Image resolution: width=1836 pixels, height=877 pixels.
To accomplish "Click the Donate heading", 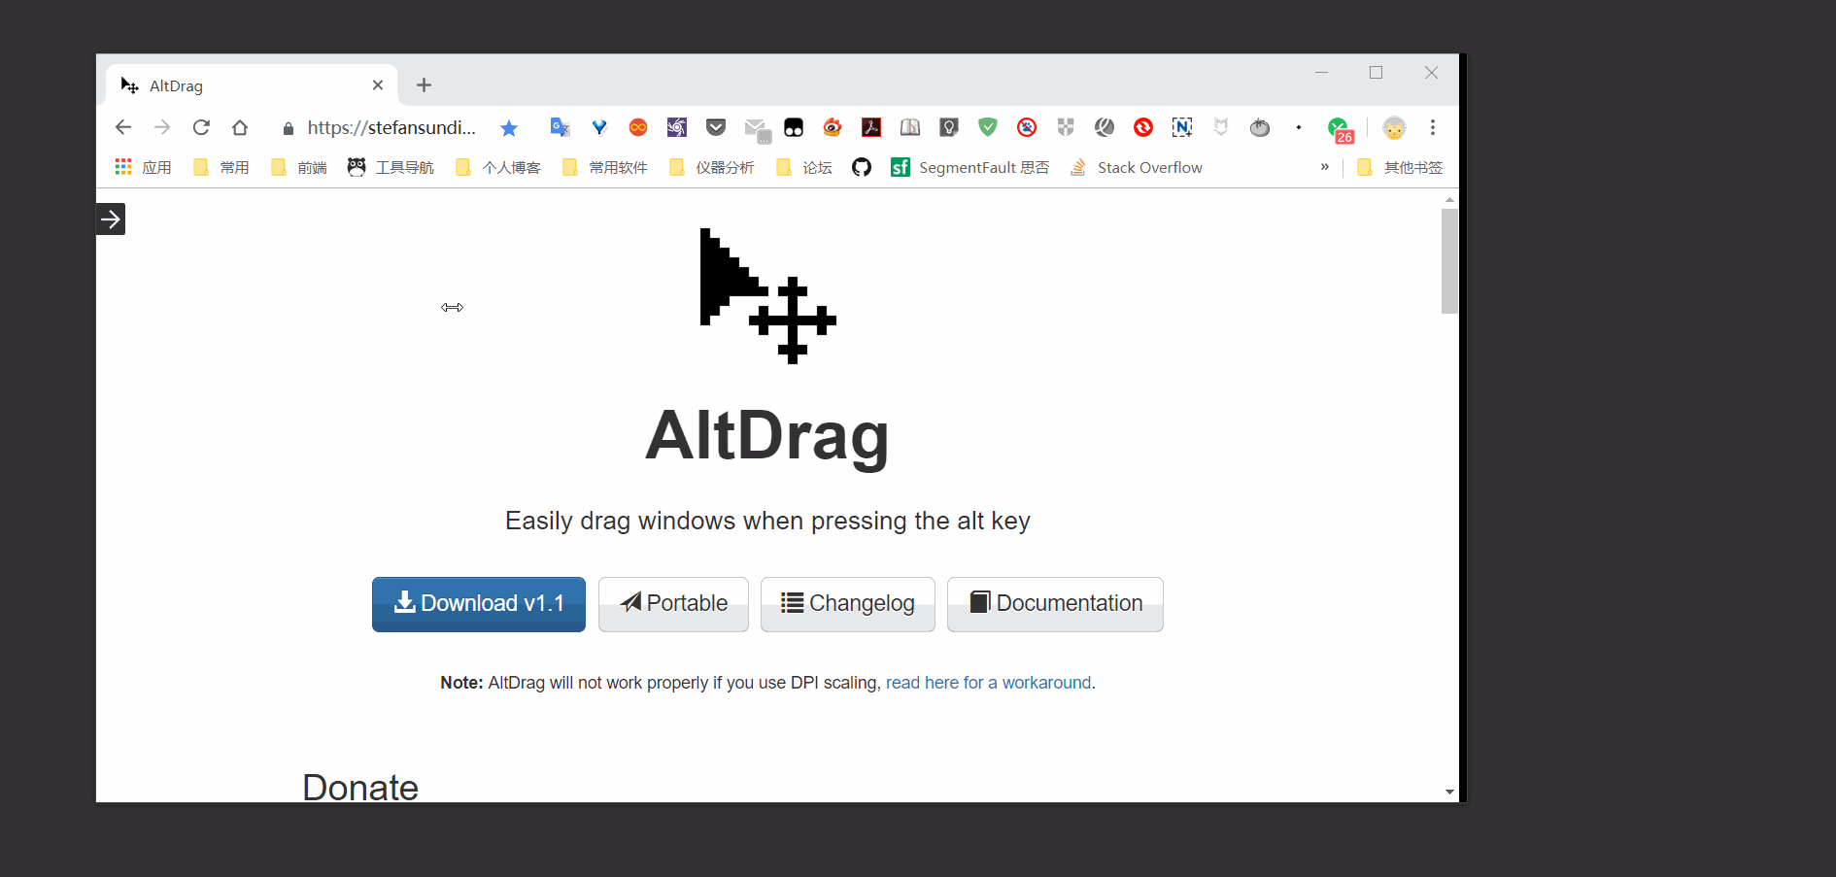I will pyautogui.click(x=360, y=787).
